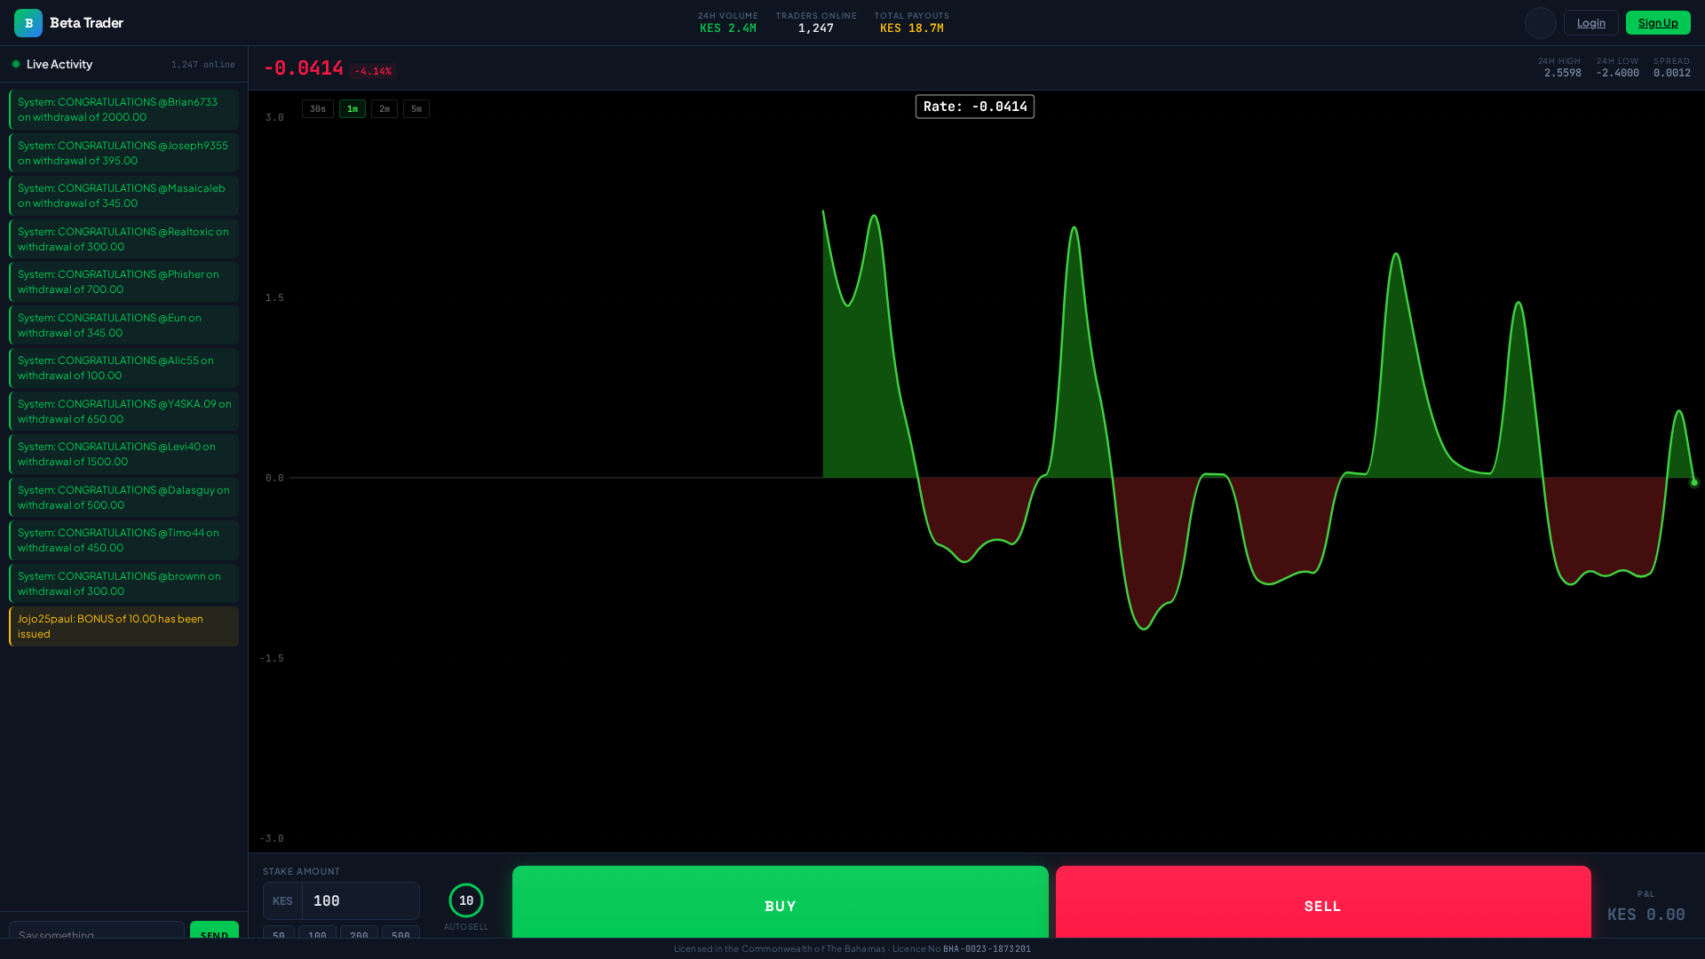
Task: Click the Beta Trader "B" logo icon
Action: [28, 23]
